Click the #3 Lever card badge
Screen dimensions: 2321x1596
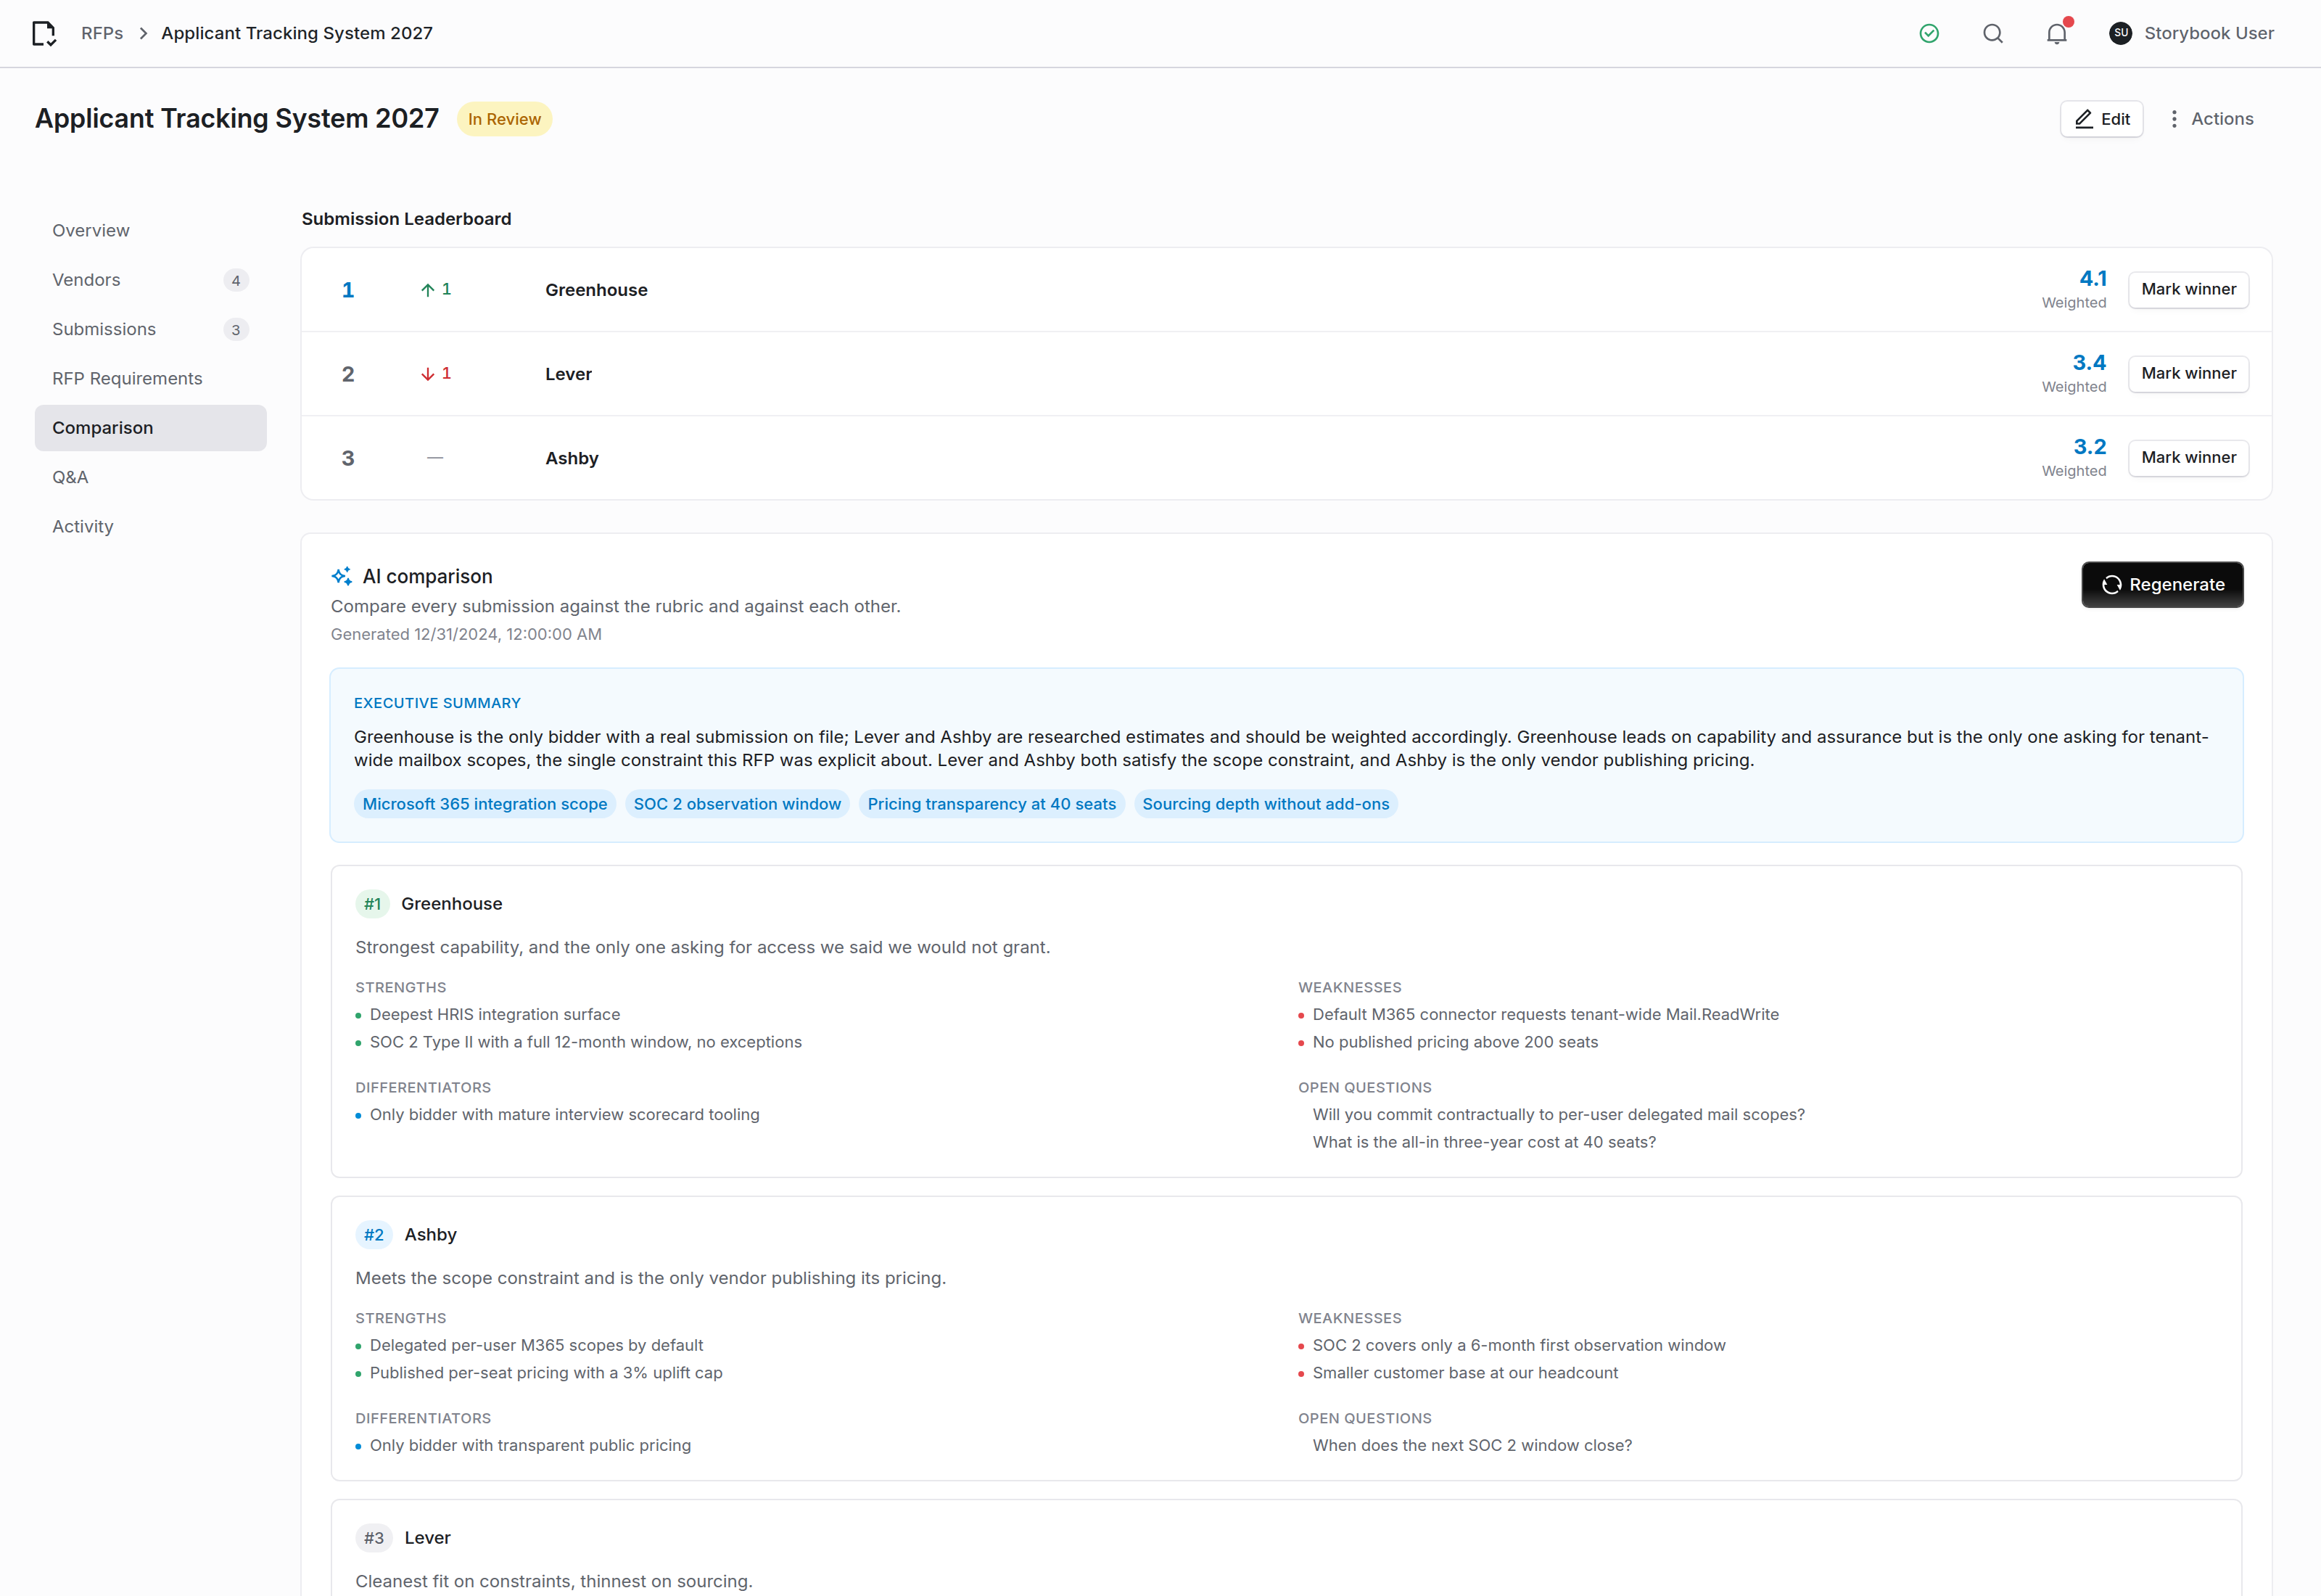coord(374,1538)
